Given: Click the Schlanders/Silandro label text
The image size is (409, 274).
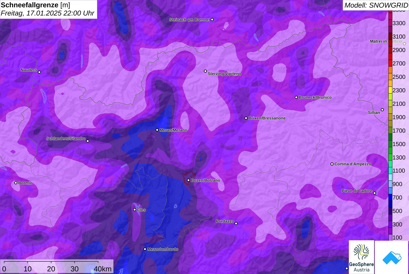Looking at the screenshot, I should pos(66,138).
